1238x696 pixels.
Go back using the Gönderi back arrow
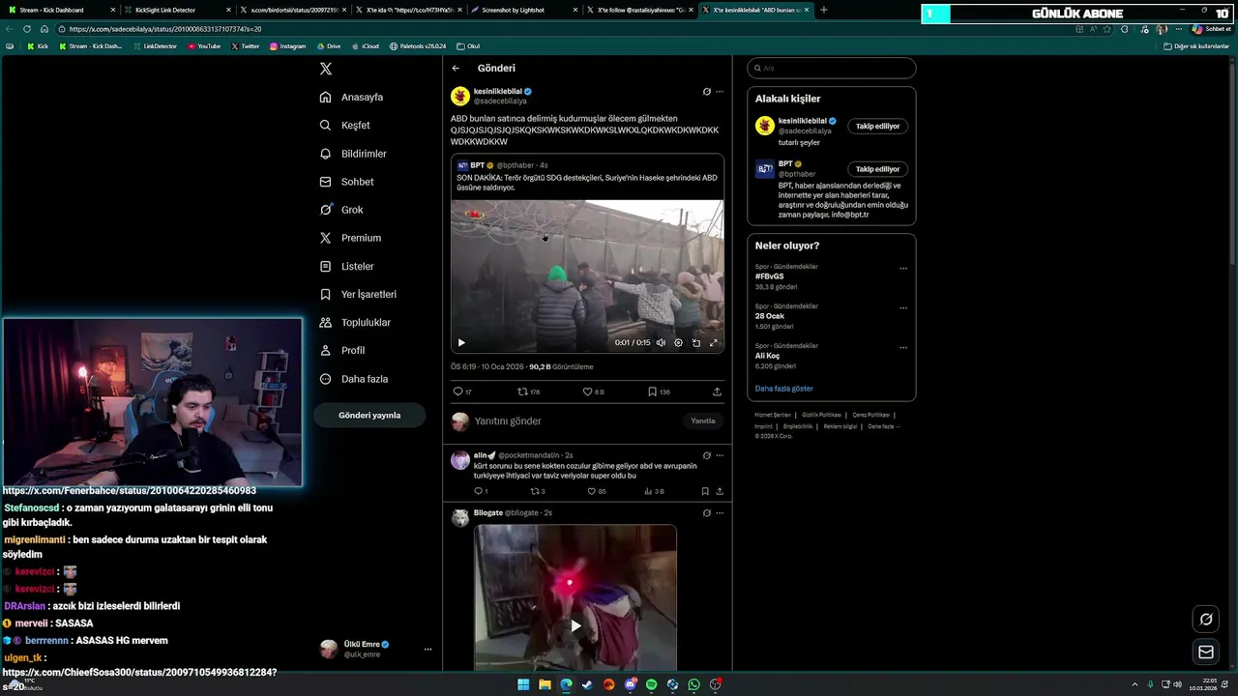tap(456, 69)
